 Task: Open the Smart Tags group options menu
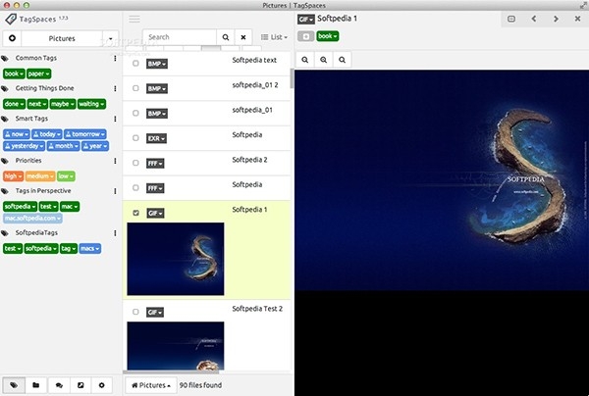pos(115,119)
